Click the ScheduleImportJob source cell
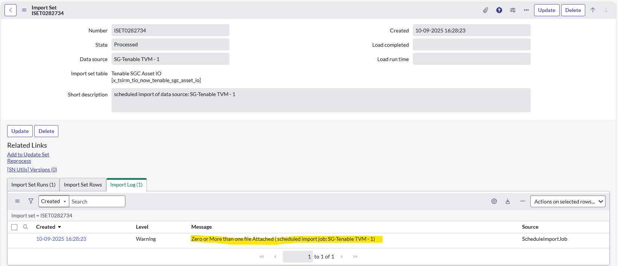The height and width of the screenshot is (266, 618). tap(545, 239)
